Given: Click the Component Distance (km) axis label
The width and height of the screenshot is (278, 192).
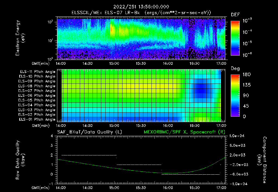Looking at the screenshot, I should pos(262,160).
